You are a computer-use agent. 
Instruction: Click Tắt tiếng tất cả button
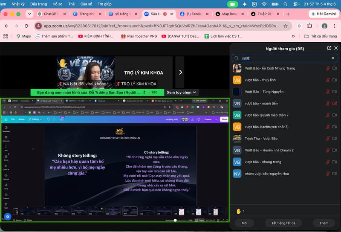283,223
